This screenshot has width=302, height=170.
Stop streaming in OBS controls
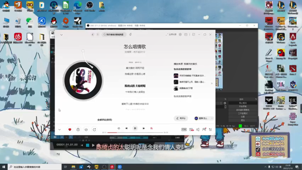(x=243, y=103)
